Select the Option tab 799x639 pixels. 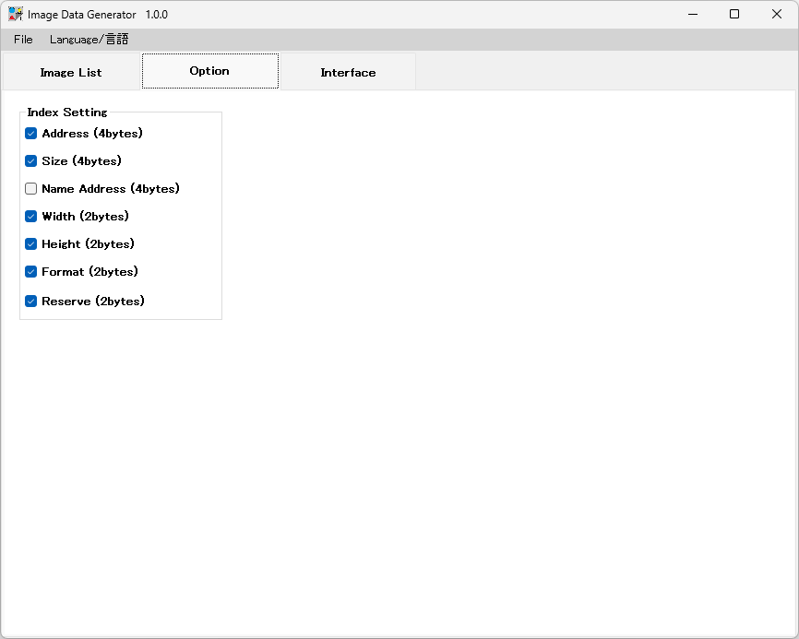[209, 71]
